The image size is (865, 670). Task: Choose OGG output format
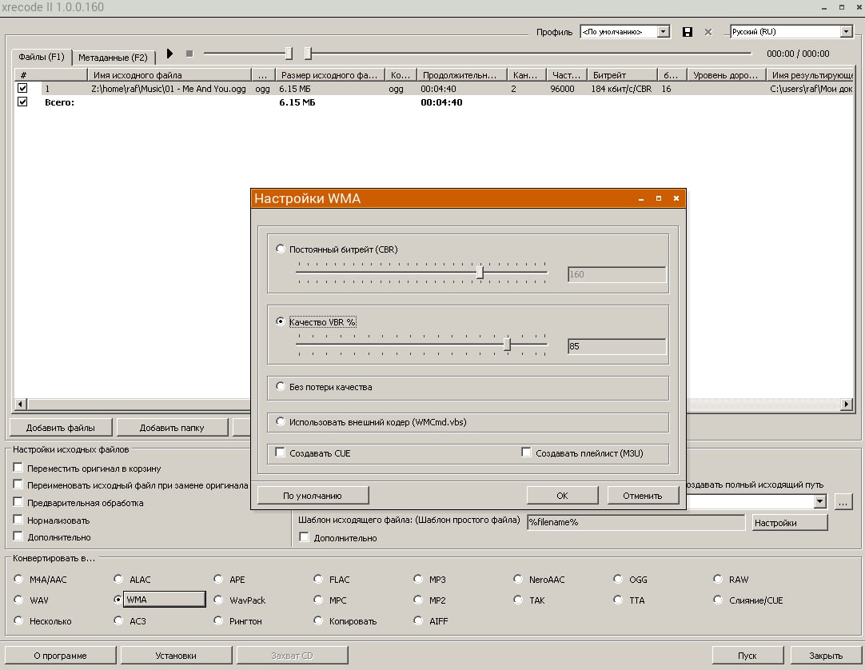(x=618, y=579)
